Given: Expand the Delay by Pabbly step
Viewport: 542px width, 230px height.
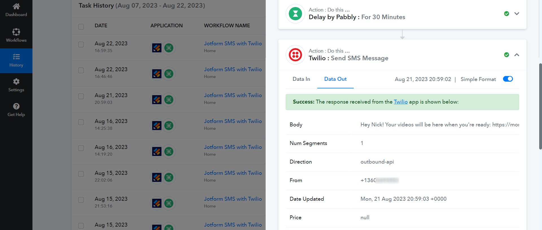Looking at the screenshot, I should [517, 14].
